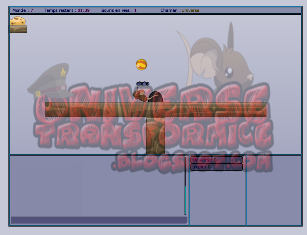
Task: Select Universe in the player list
Action: coord(216,160)
